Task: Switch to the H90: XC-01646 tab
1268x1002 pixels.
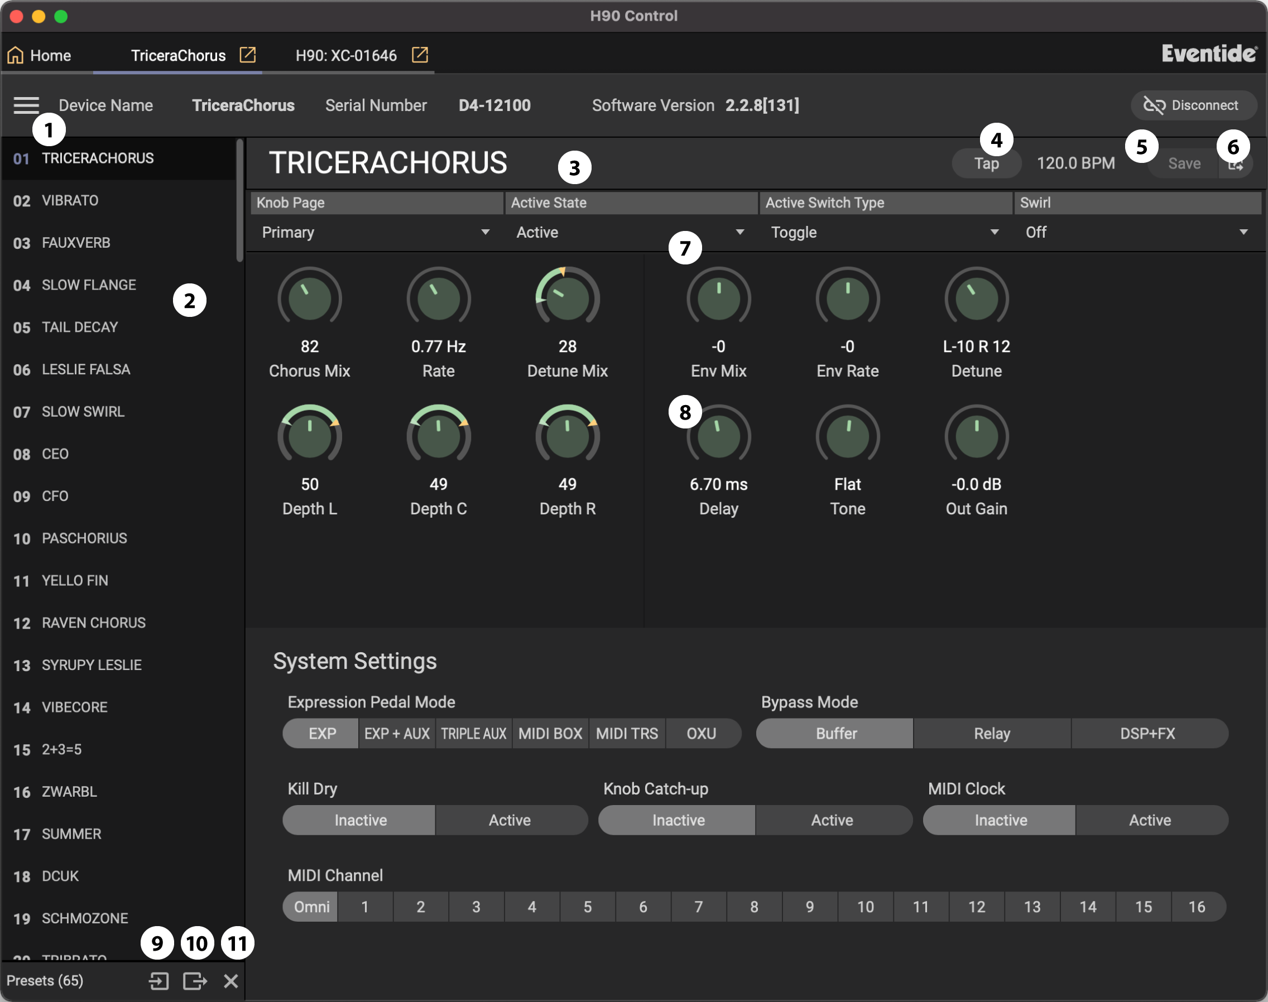Action: coord(346,56)
